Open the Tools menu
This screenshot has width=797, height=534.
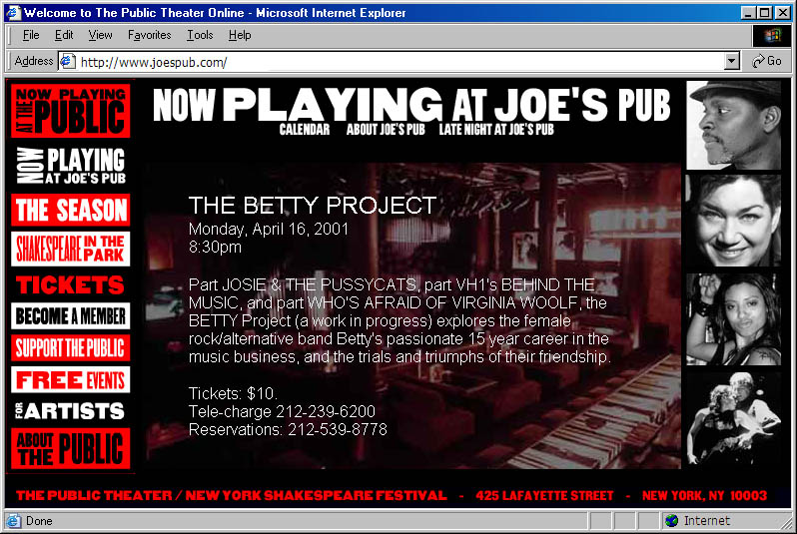[x=200, y=35]
